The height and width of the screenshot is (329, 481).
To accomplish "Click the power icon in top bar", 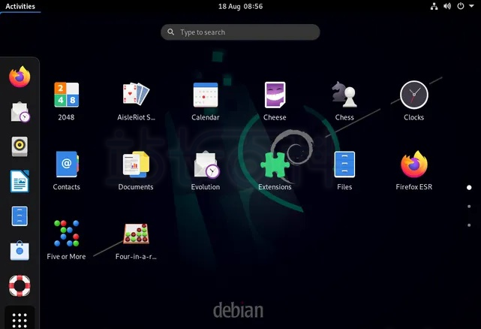I will click(x=461, y=6).
